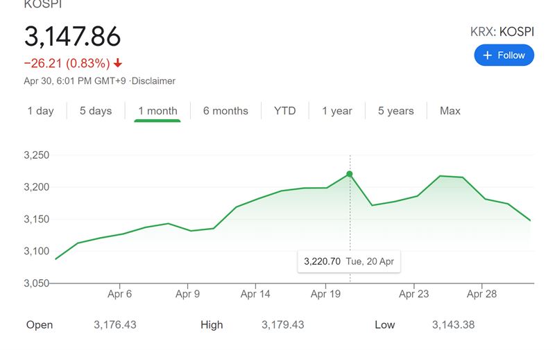Click the High value 3,179.43
This screenshot has height=350, width=555.
click(282, 324)
